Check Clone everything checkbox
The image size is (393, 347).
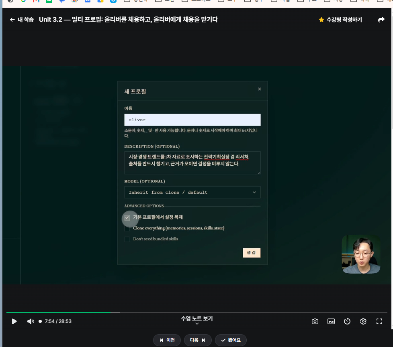point(127,228)
